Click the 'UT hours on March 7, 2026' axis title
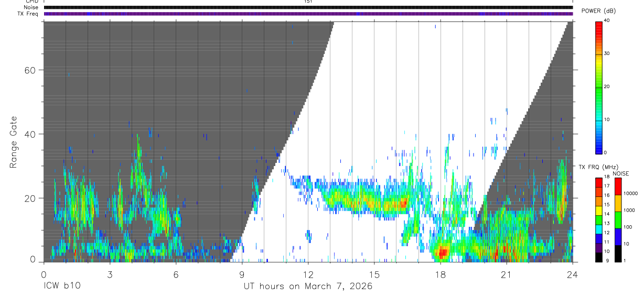Image resolution: width=644 pixels, height=297 pixels. tap(308, 287)
